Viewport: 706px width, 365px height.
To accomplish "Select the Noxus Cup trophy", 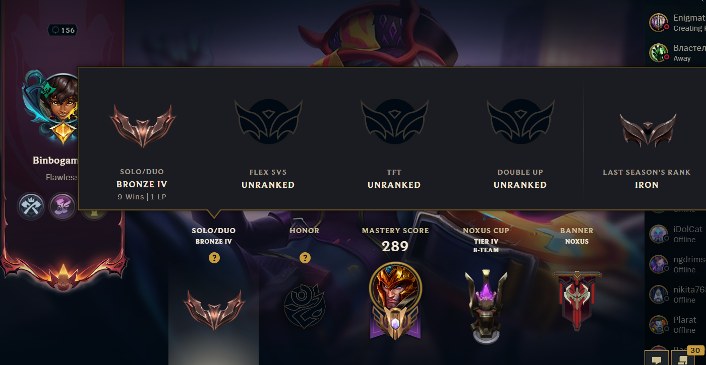I will (486, 306).
